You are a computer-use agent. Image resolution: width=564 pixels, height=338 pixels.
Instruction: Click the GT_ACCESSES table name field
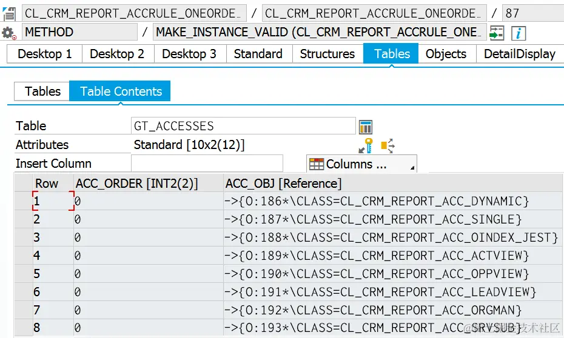[x=243, y=126]
